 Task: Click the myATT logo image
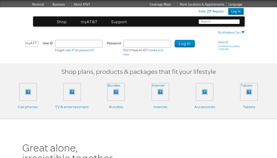pos(32,44)
